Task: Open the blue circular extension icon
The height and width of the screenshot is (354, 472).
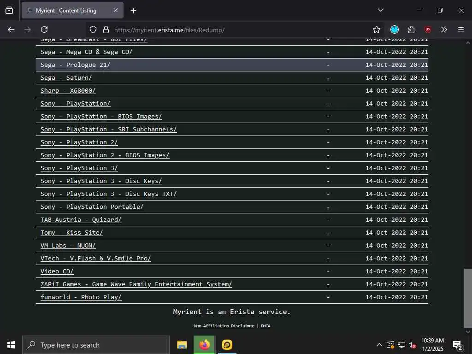Action: (395, 29)
